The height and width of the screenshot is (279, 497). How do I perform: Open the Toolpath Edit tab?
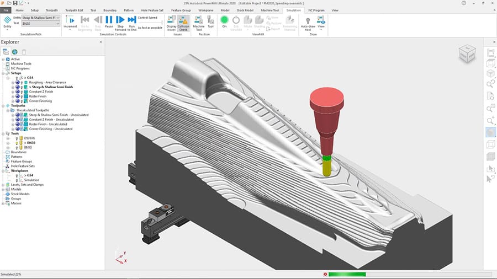[x=74, y=10]
